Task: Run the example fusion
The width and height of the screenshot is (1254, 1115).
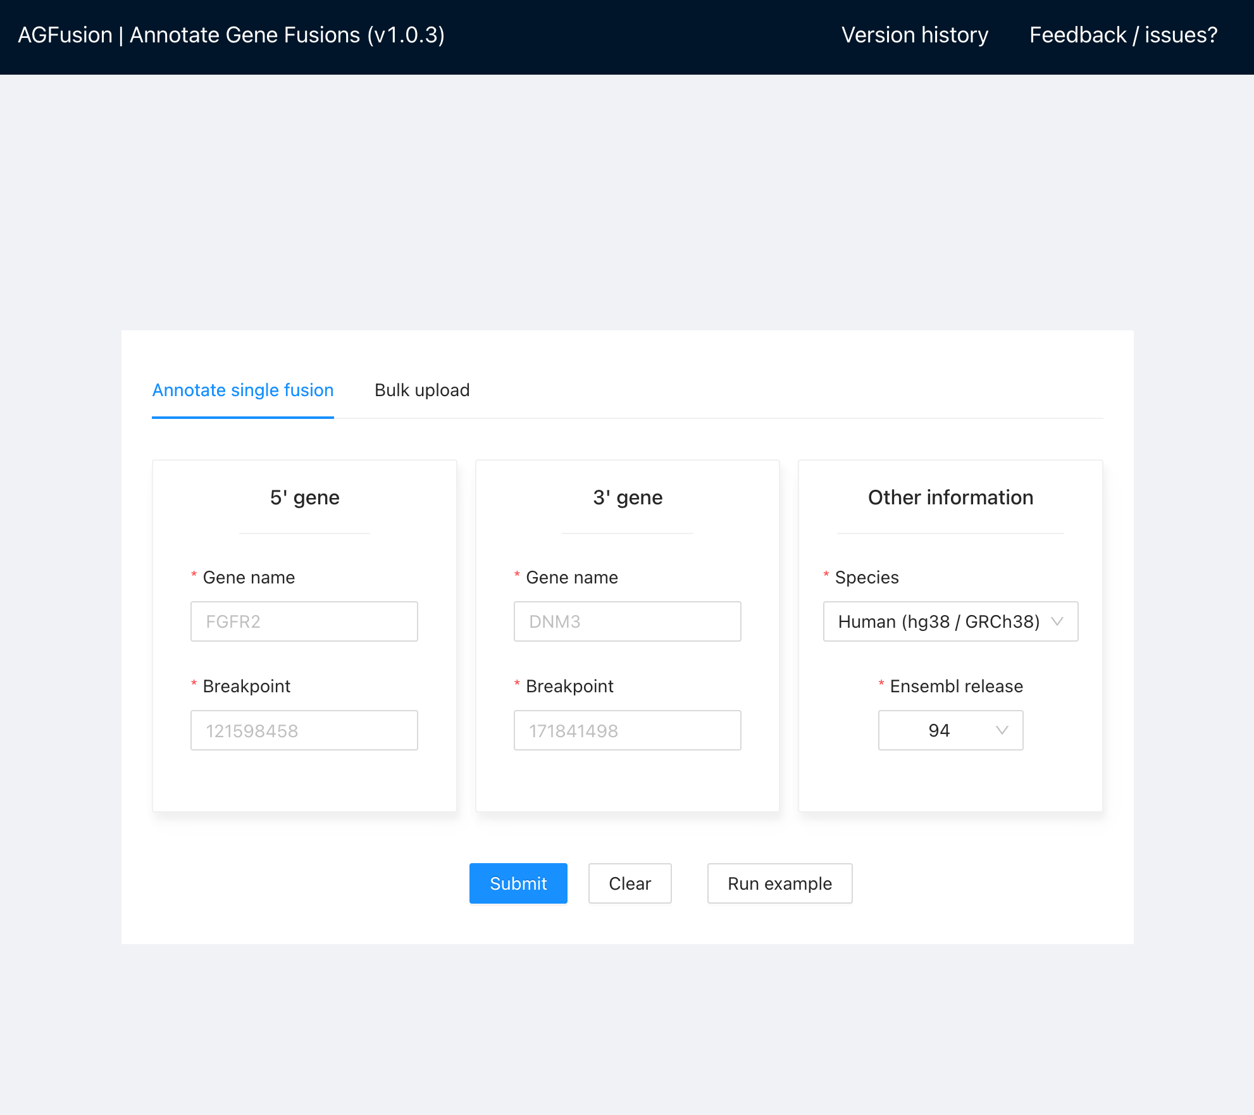Action: (x=779, y=883)
